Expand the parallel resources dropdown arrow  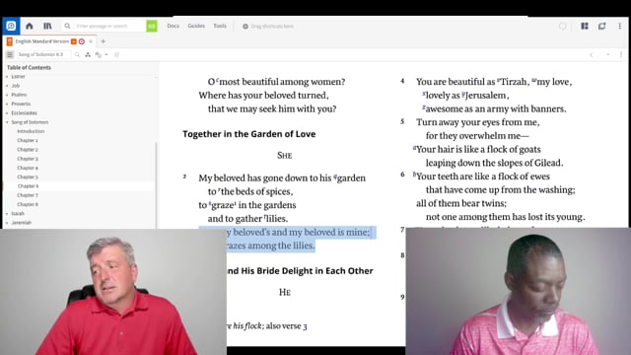pos(106,55)
